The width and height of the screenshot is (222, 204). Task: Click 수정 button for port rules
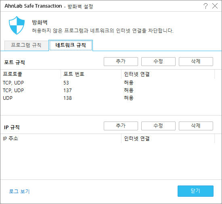tap(158, 62)
